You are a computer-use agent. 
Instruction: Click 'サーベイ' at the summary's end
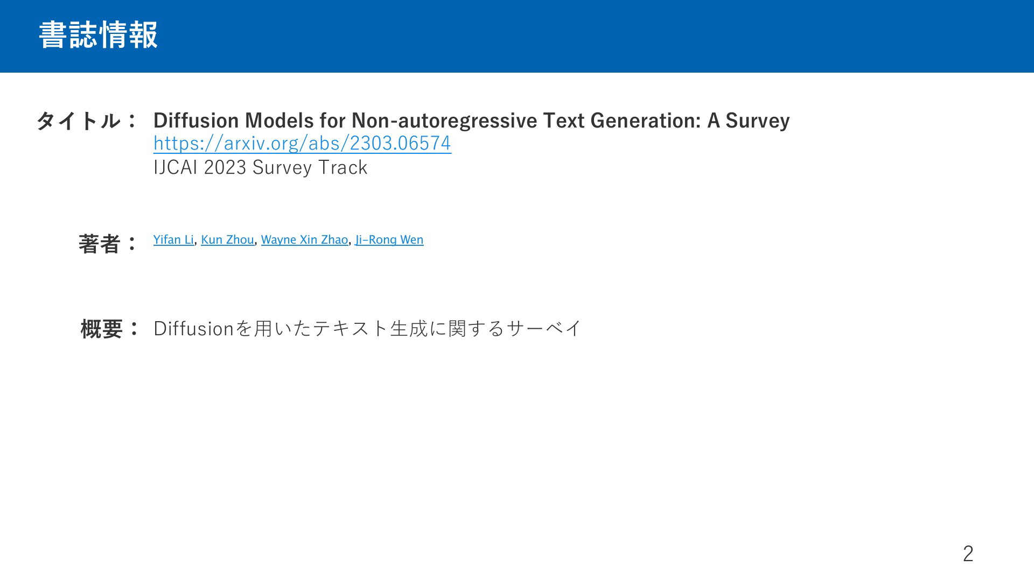click(x=544, y=328)
